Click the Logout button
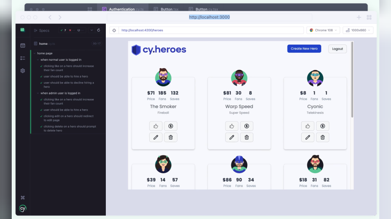 (338, 49)
